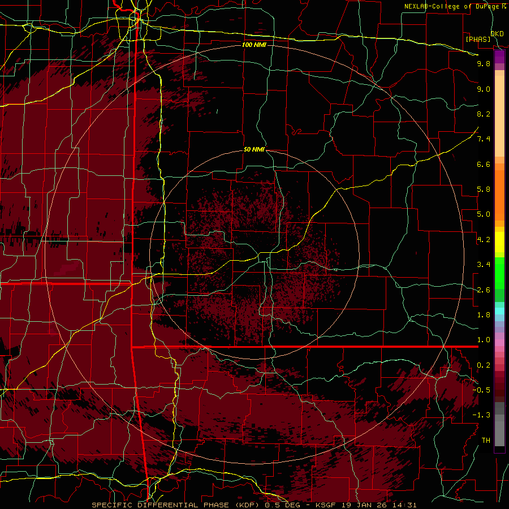Click the 5.8 color scale label
This screenshot has width=509, height=509.
coord(484,189)
